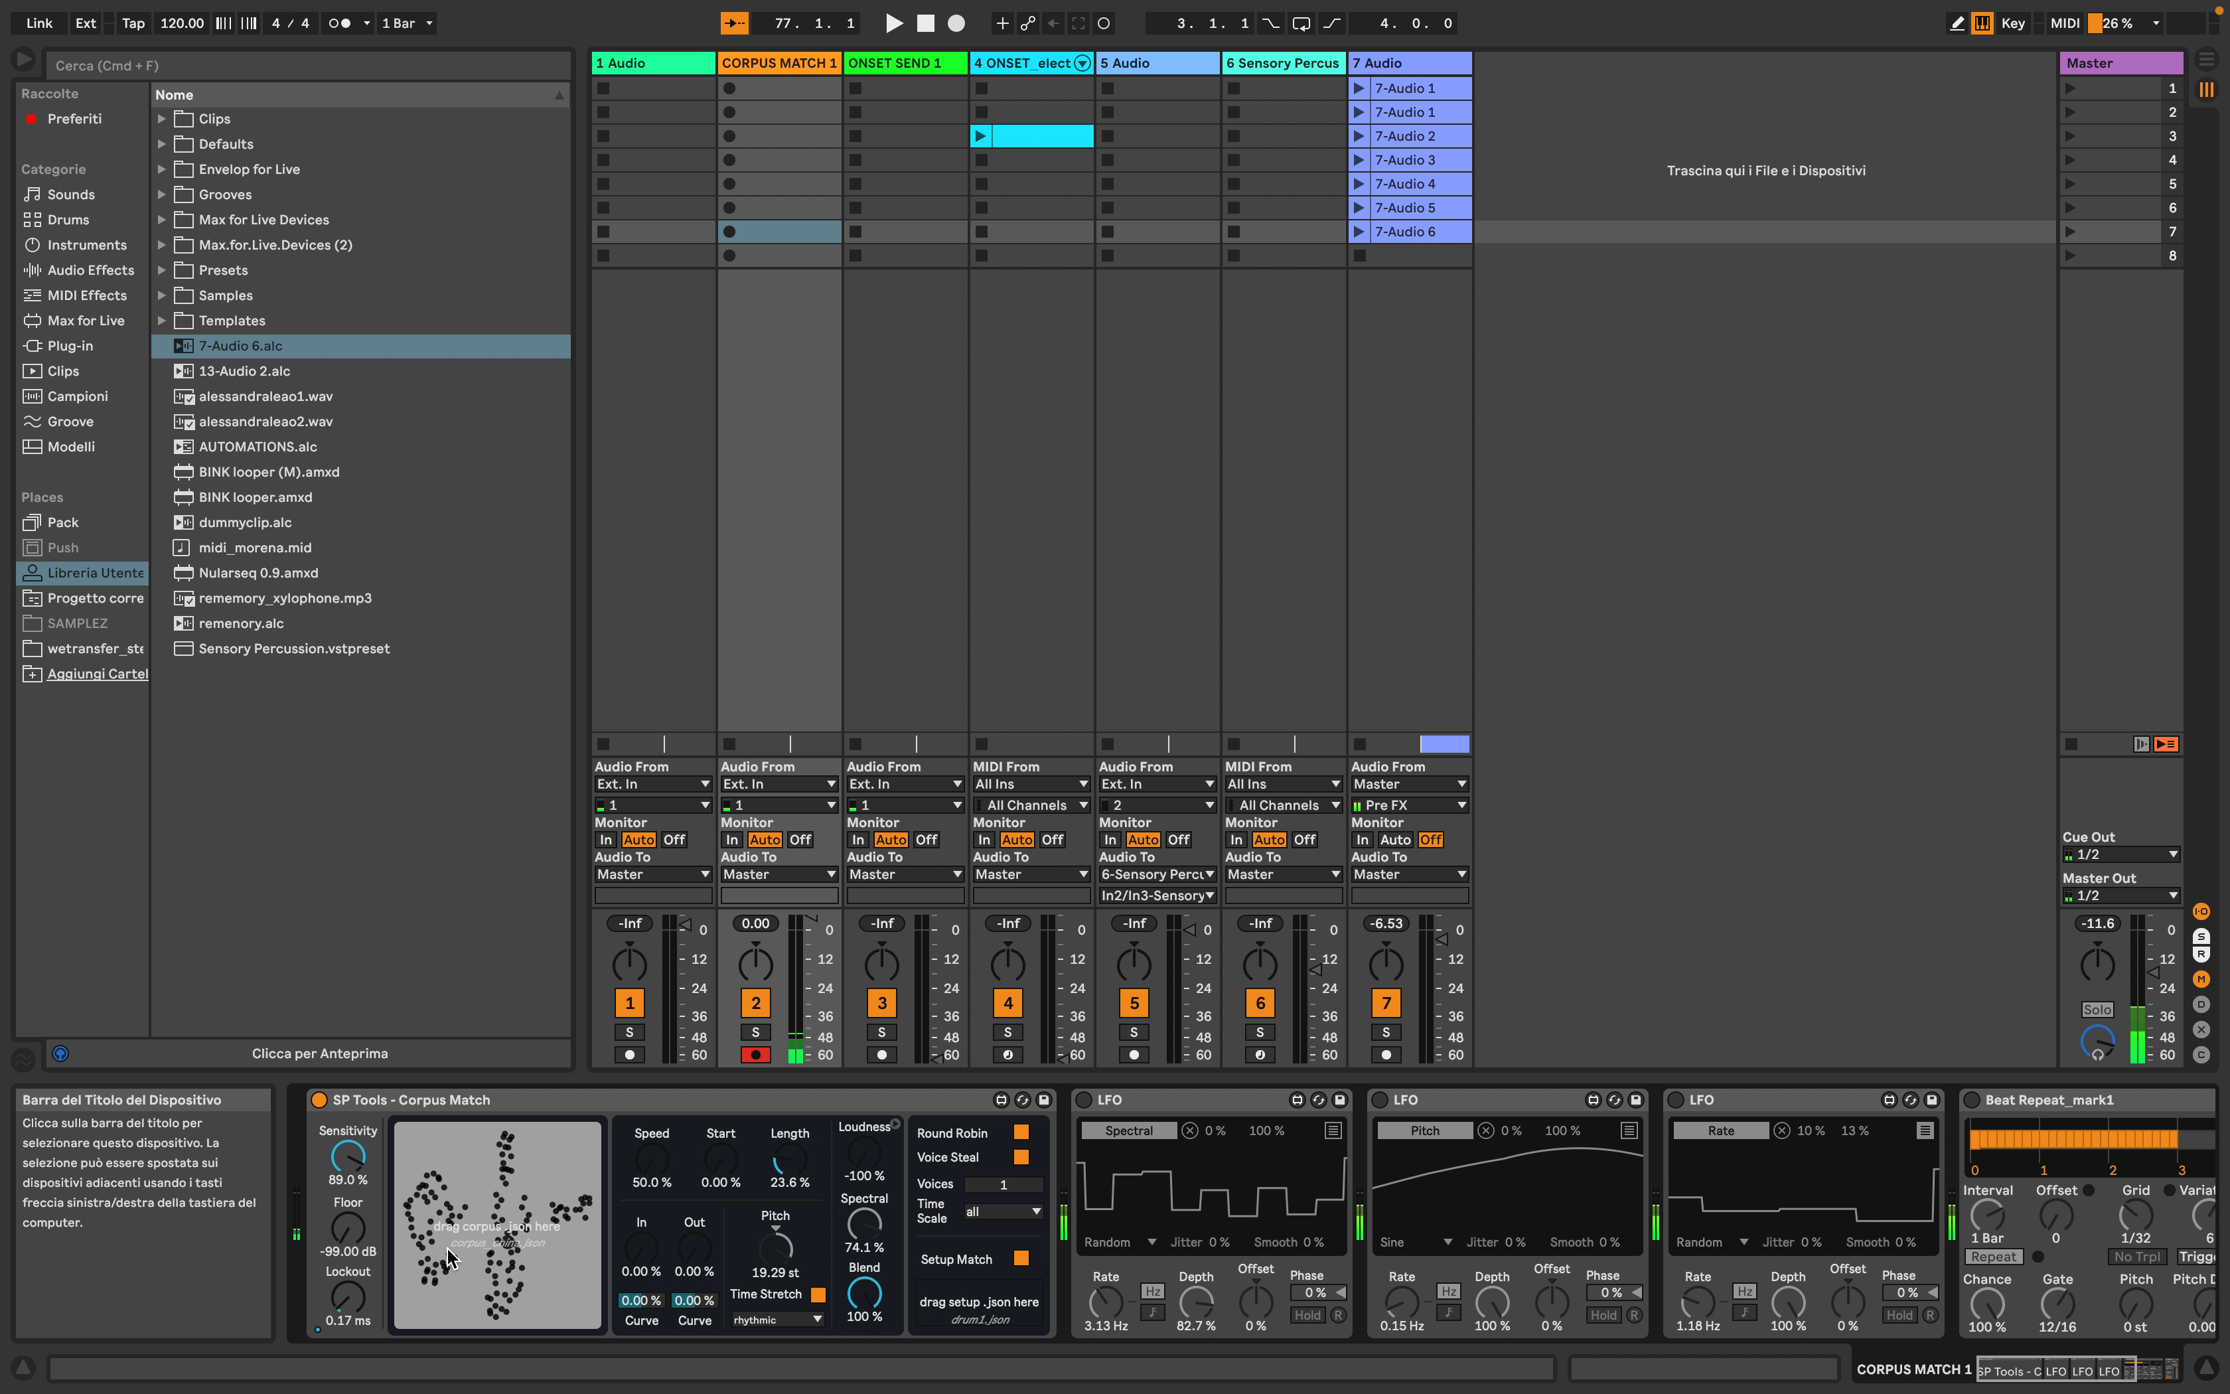The height and width of the screenshot is (1394, 2230).
Task: Solo the CORPUS MATCH 1 track
Action: [756, 1032]
